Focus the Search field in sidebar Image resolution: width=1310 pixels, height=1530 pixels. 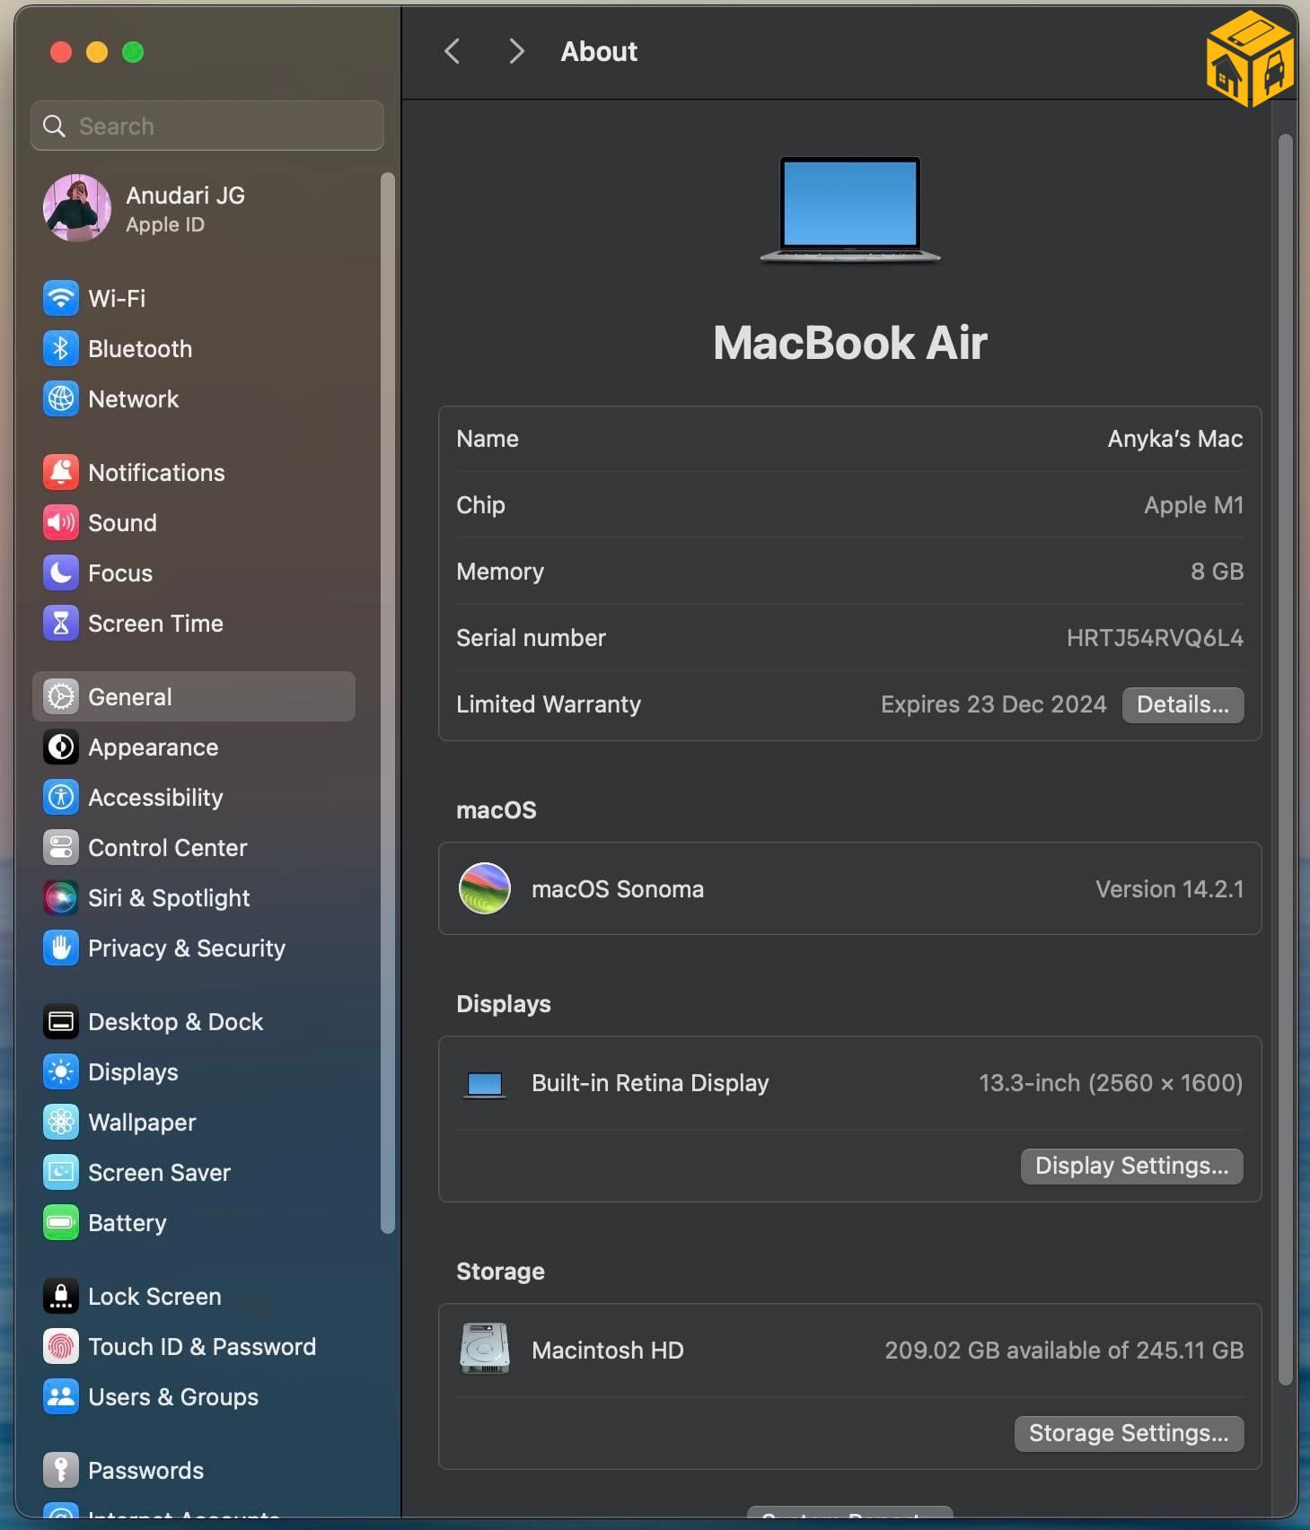click(207, 126)
